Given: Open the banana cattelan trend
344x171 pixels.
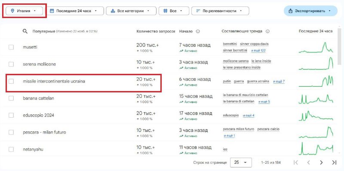Looking at the screenshot, I should point(38,98).
